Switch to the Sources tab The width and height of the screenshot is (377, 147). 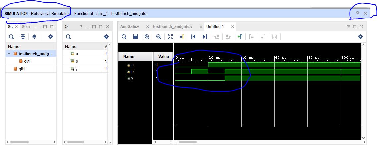26,27
